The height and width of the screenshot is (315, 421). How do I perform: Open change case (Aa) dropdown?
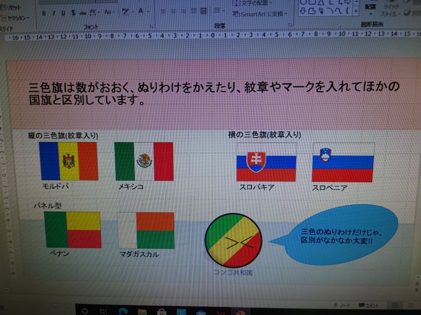click(109, 12)
